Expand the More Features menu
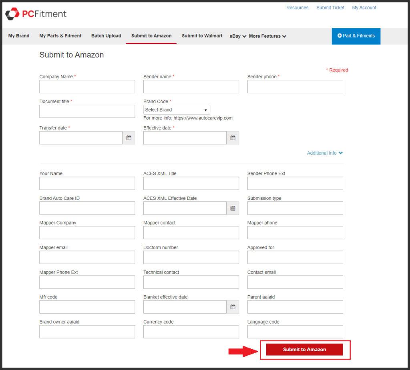Screen dimensions: 410x370 267,36
